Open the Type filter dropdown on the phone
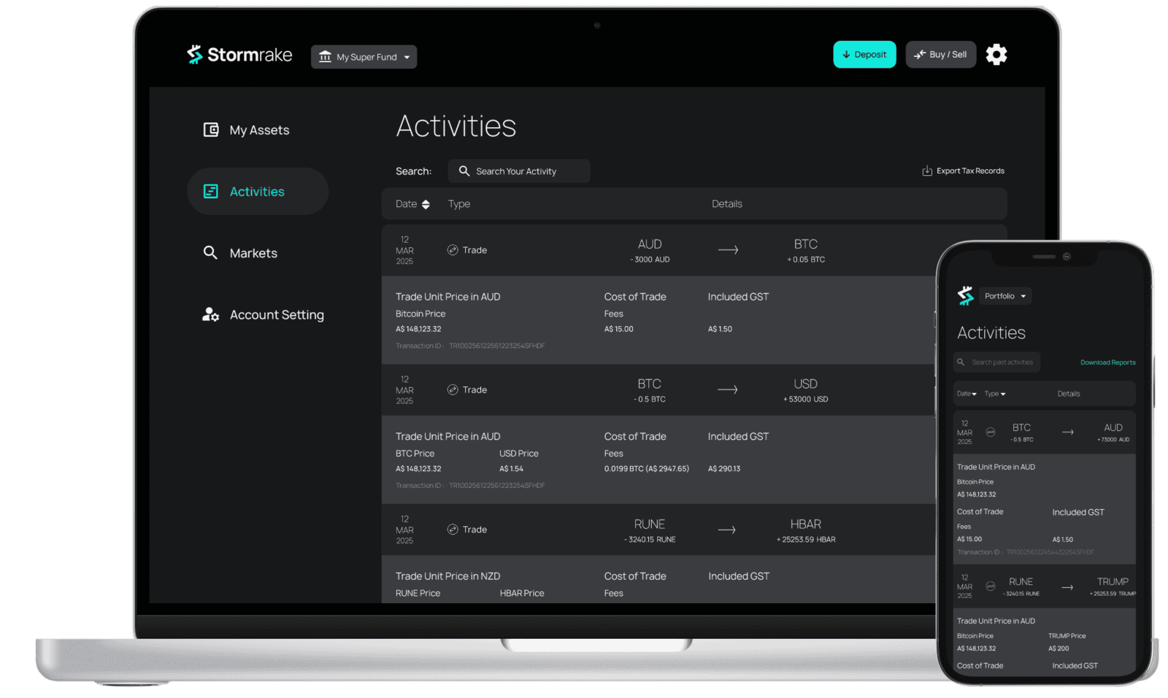The width and height of the screenshot is (1168, 698). [994, 394]
